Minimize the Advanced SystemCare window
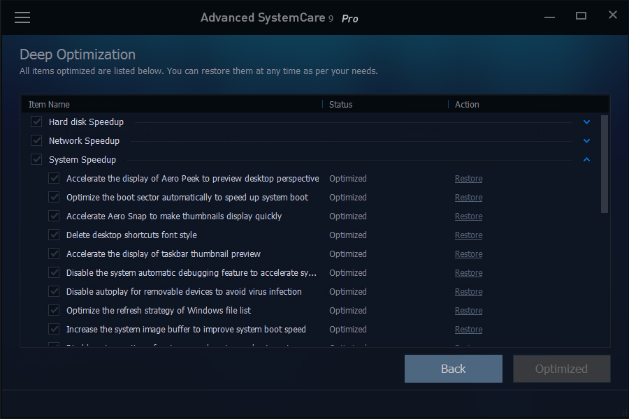629x419 pixels. [x=549, y=17]
